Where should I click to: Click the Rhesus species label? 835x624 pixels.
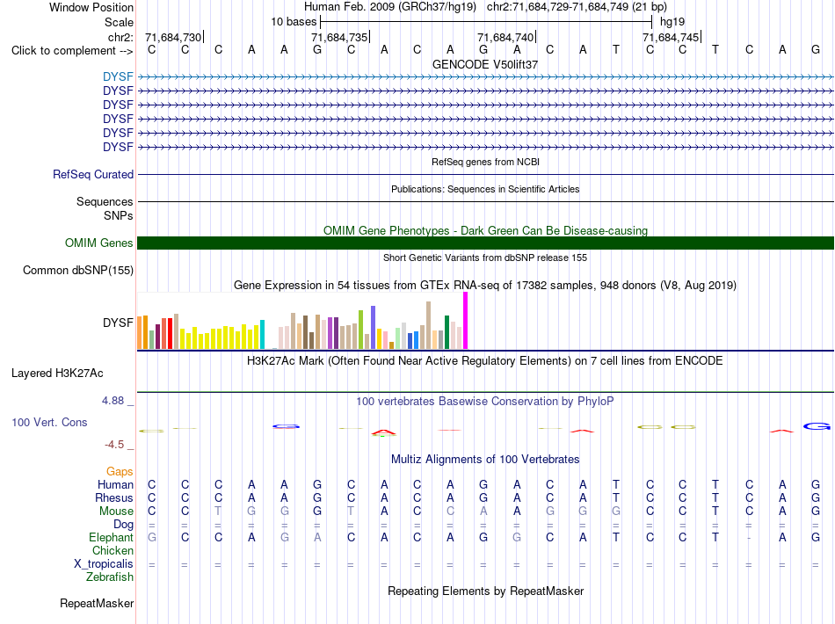(114, 497)
